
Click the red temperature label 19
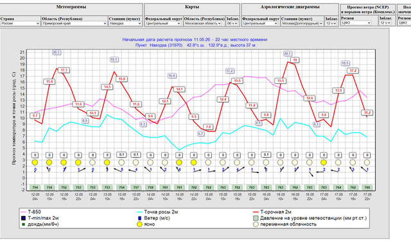(x=295, y=60)
